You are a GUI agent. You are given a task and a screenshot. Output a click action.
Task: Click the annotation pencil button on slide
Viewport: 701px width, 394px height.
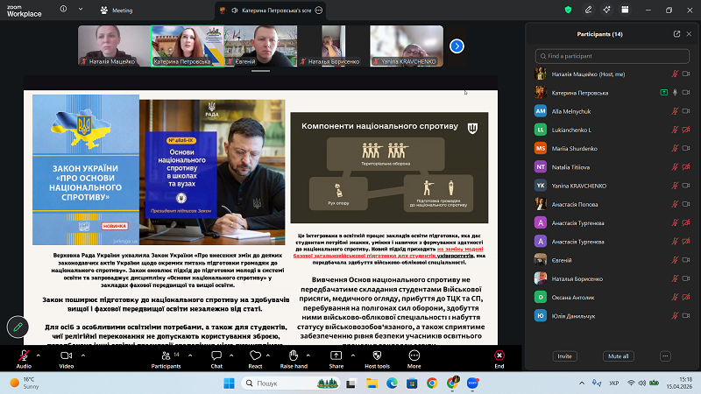17,327
